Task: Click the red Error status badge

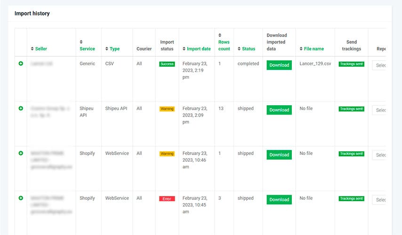Action: pos(167,199)
